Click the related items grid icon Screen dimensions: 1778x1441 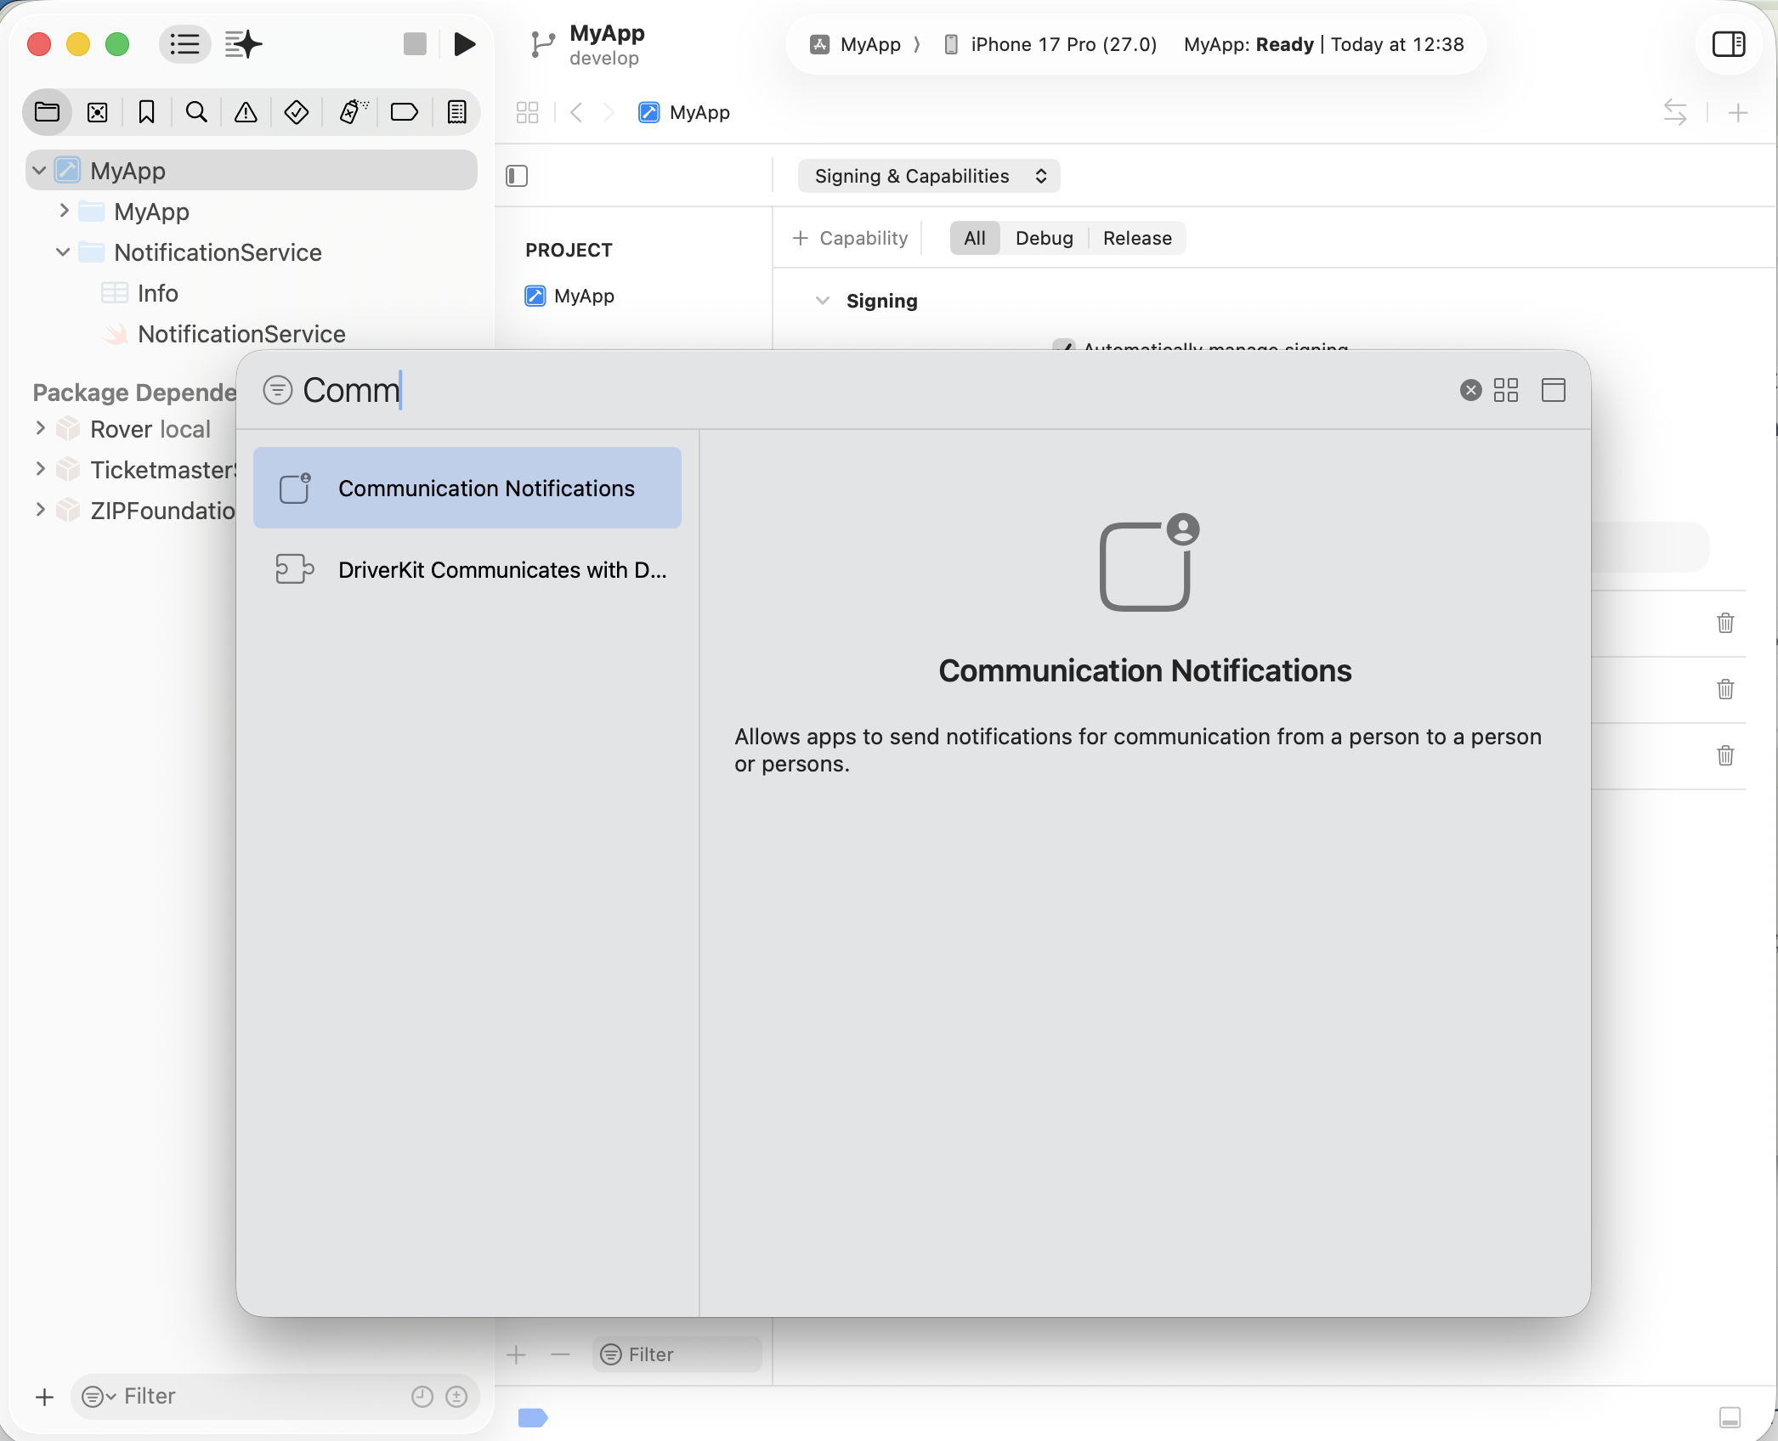click(x=528, y=112)
